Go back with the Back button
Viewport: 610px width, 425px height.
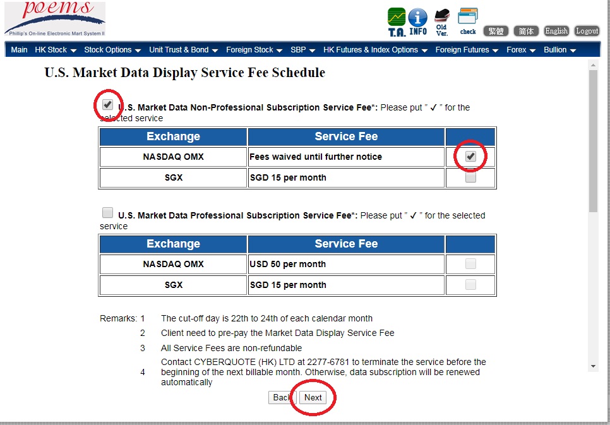click(282, 397)
